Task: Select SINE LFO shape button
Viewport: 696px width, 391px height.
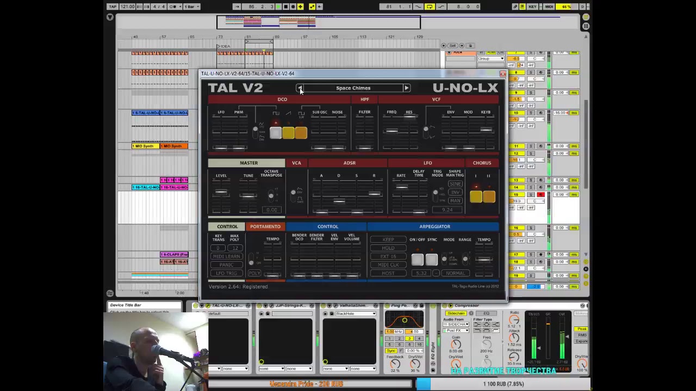Action: pyautogui.click(x=455, y=184)
